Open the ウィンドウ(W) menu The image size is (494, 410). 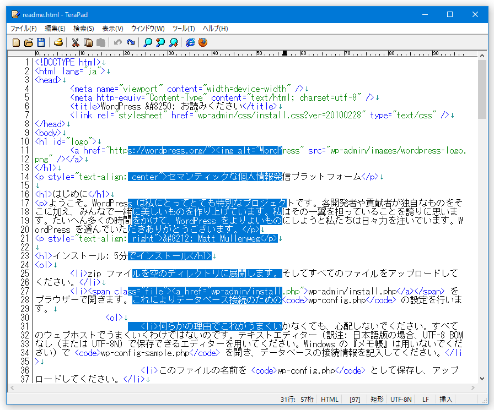(148, 29)
